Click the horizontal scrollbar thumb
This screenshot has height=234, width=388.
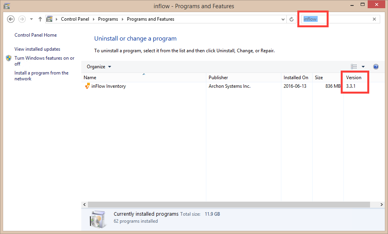[x=229, y=205]
